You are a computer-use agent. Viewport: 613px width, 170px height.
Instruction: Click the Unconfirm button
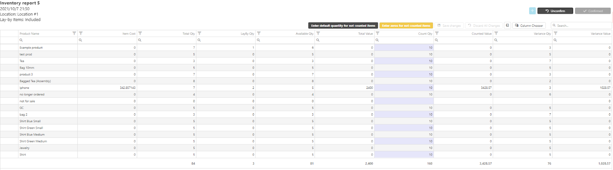(555, 11)
